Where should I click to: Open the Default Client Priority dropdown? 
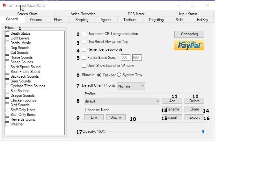coord(131,86)
